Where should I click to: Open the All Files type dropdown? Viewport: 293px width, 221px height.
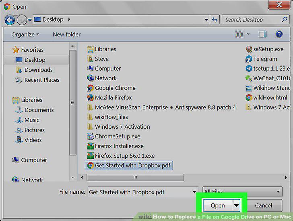(243, 191)
